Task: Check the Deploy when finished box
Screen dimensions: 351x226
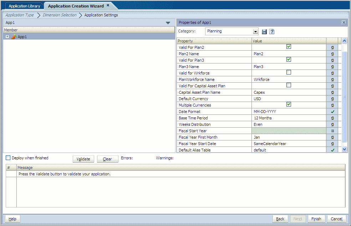Action: tap(8, 158)
